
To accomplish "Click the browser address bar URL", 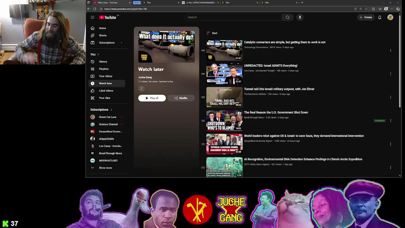I will tap(126, 9).
